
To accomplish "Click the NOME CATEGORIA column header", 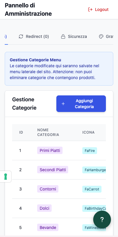I will [x=48, y=132].
